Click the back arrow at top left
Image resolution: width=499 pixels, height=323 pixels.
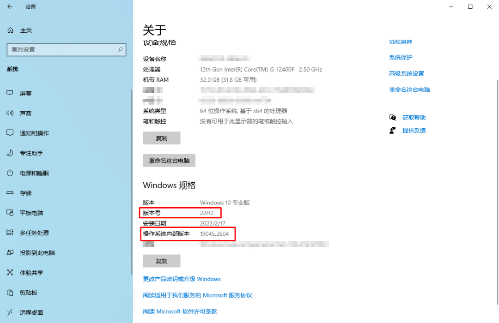coord(10,7)
